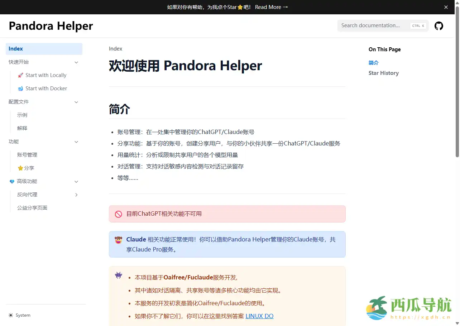Click the clown emoji in the Claude info box

[118, 240]
